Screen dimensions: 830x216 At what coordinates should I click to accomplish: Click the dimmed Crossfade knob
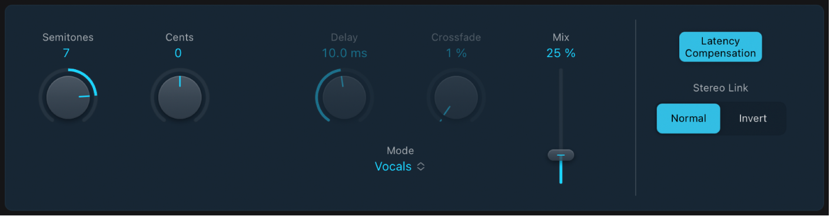click(x=456, y=97)
